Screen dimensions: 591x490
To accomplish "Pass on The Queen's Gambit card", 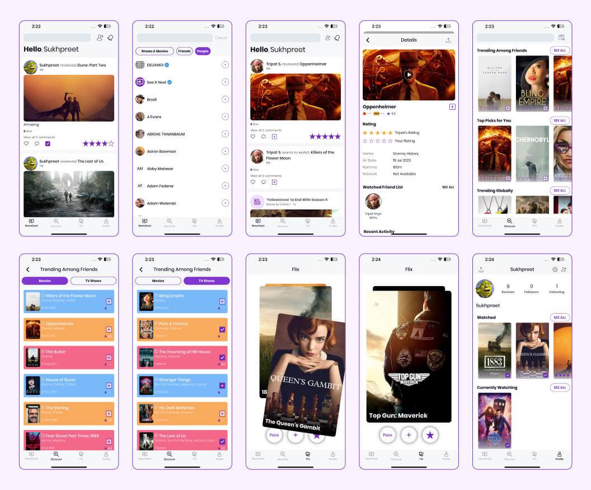I will click(274, 435).
